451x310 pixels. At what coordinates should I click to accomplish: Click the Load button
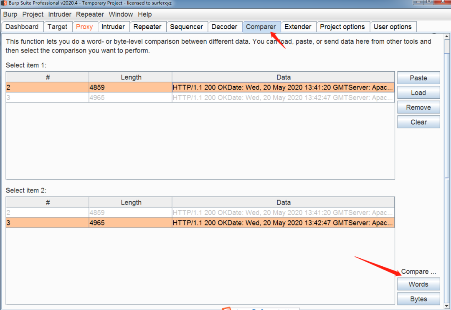click(x=418, y=92)
